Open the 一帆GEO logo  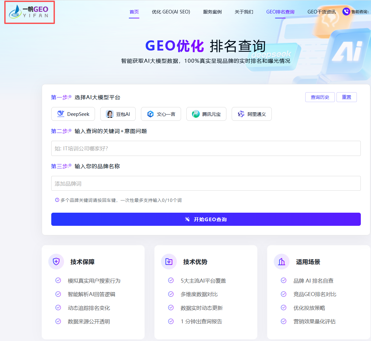(30, 12)
